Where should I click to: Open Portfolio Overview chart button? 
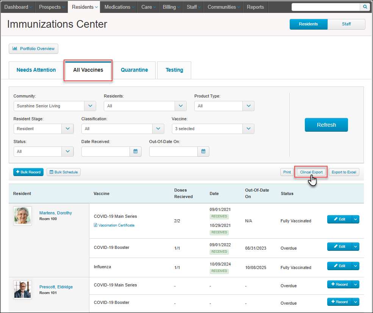(34, 49)
